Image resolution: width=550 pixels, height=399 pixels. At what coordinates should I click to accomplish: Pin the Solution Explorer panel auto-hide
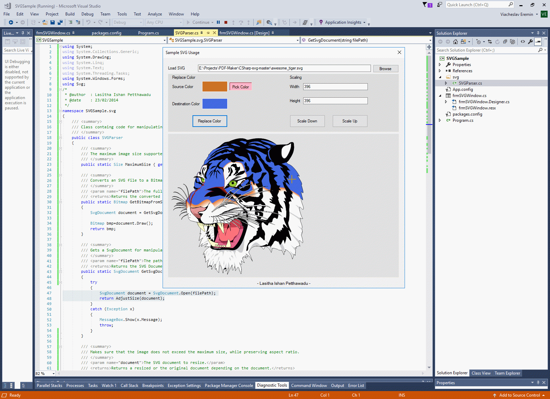point(538,33)
